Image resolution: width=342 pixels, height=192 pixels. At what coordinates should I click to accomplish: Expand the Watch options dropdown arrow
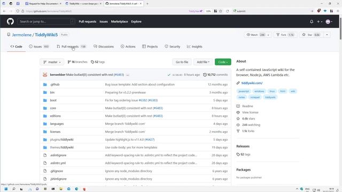(268, 35)
